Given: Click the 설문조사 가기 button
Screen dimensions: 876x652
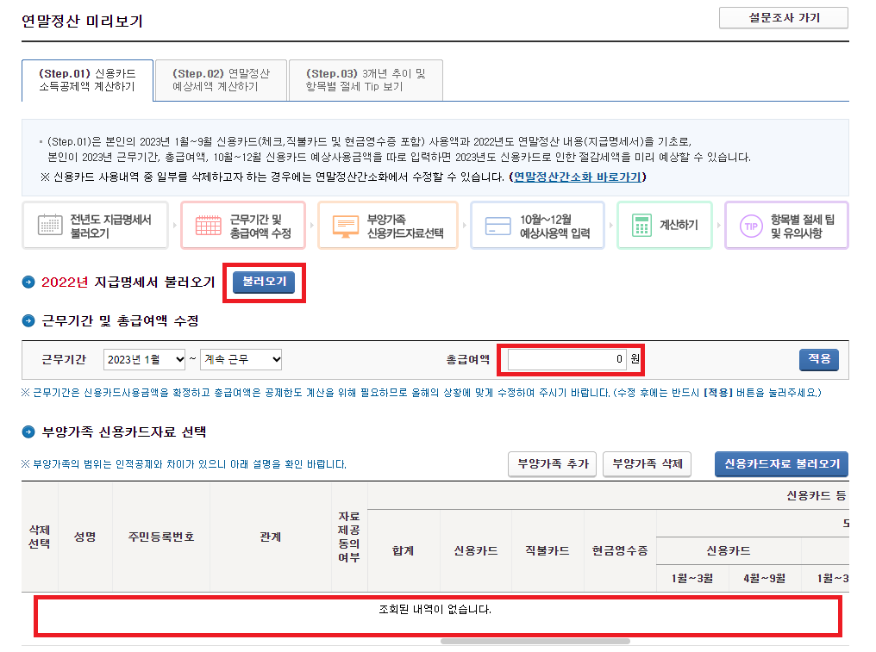Looking at the screenshot, I should tap(783, 17).
